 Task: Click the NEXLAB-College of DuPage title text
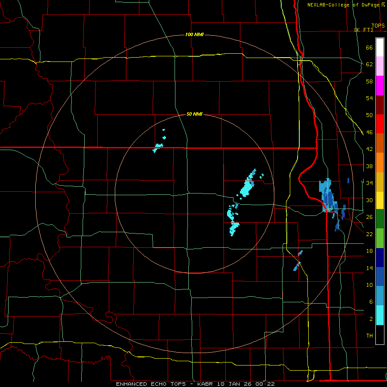[343, 5]
